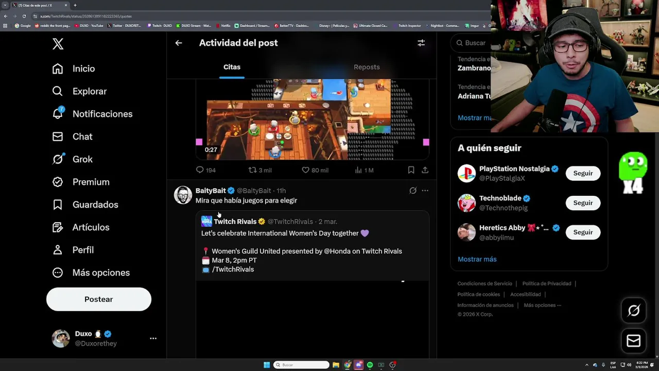
Task: Open Chat from the sidebar
Action: [73, 137]
